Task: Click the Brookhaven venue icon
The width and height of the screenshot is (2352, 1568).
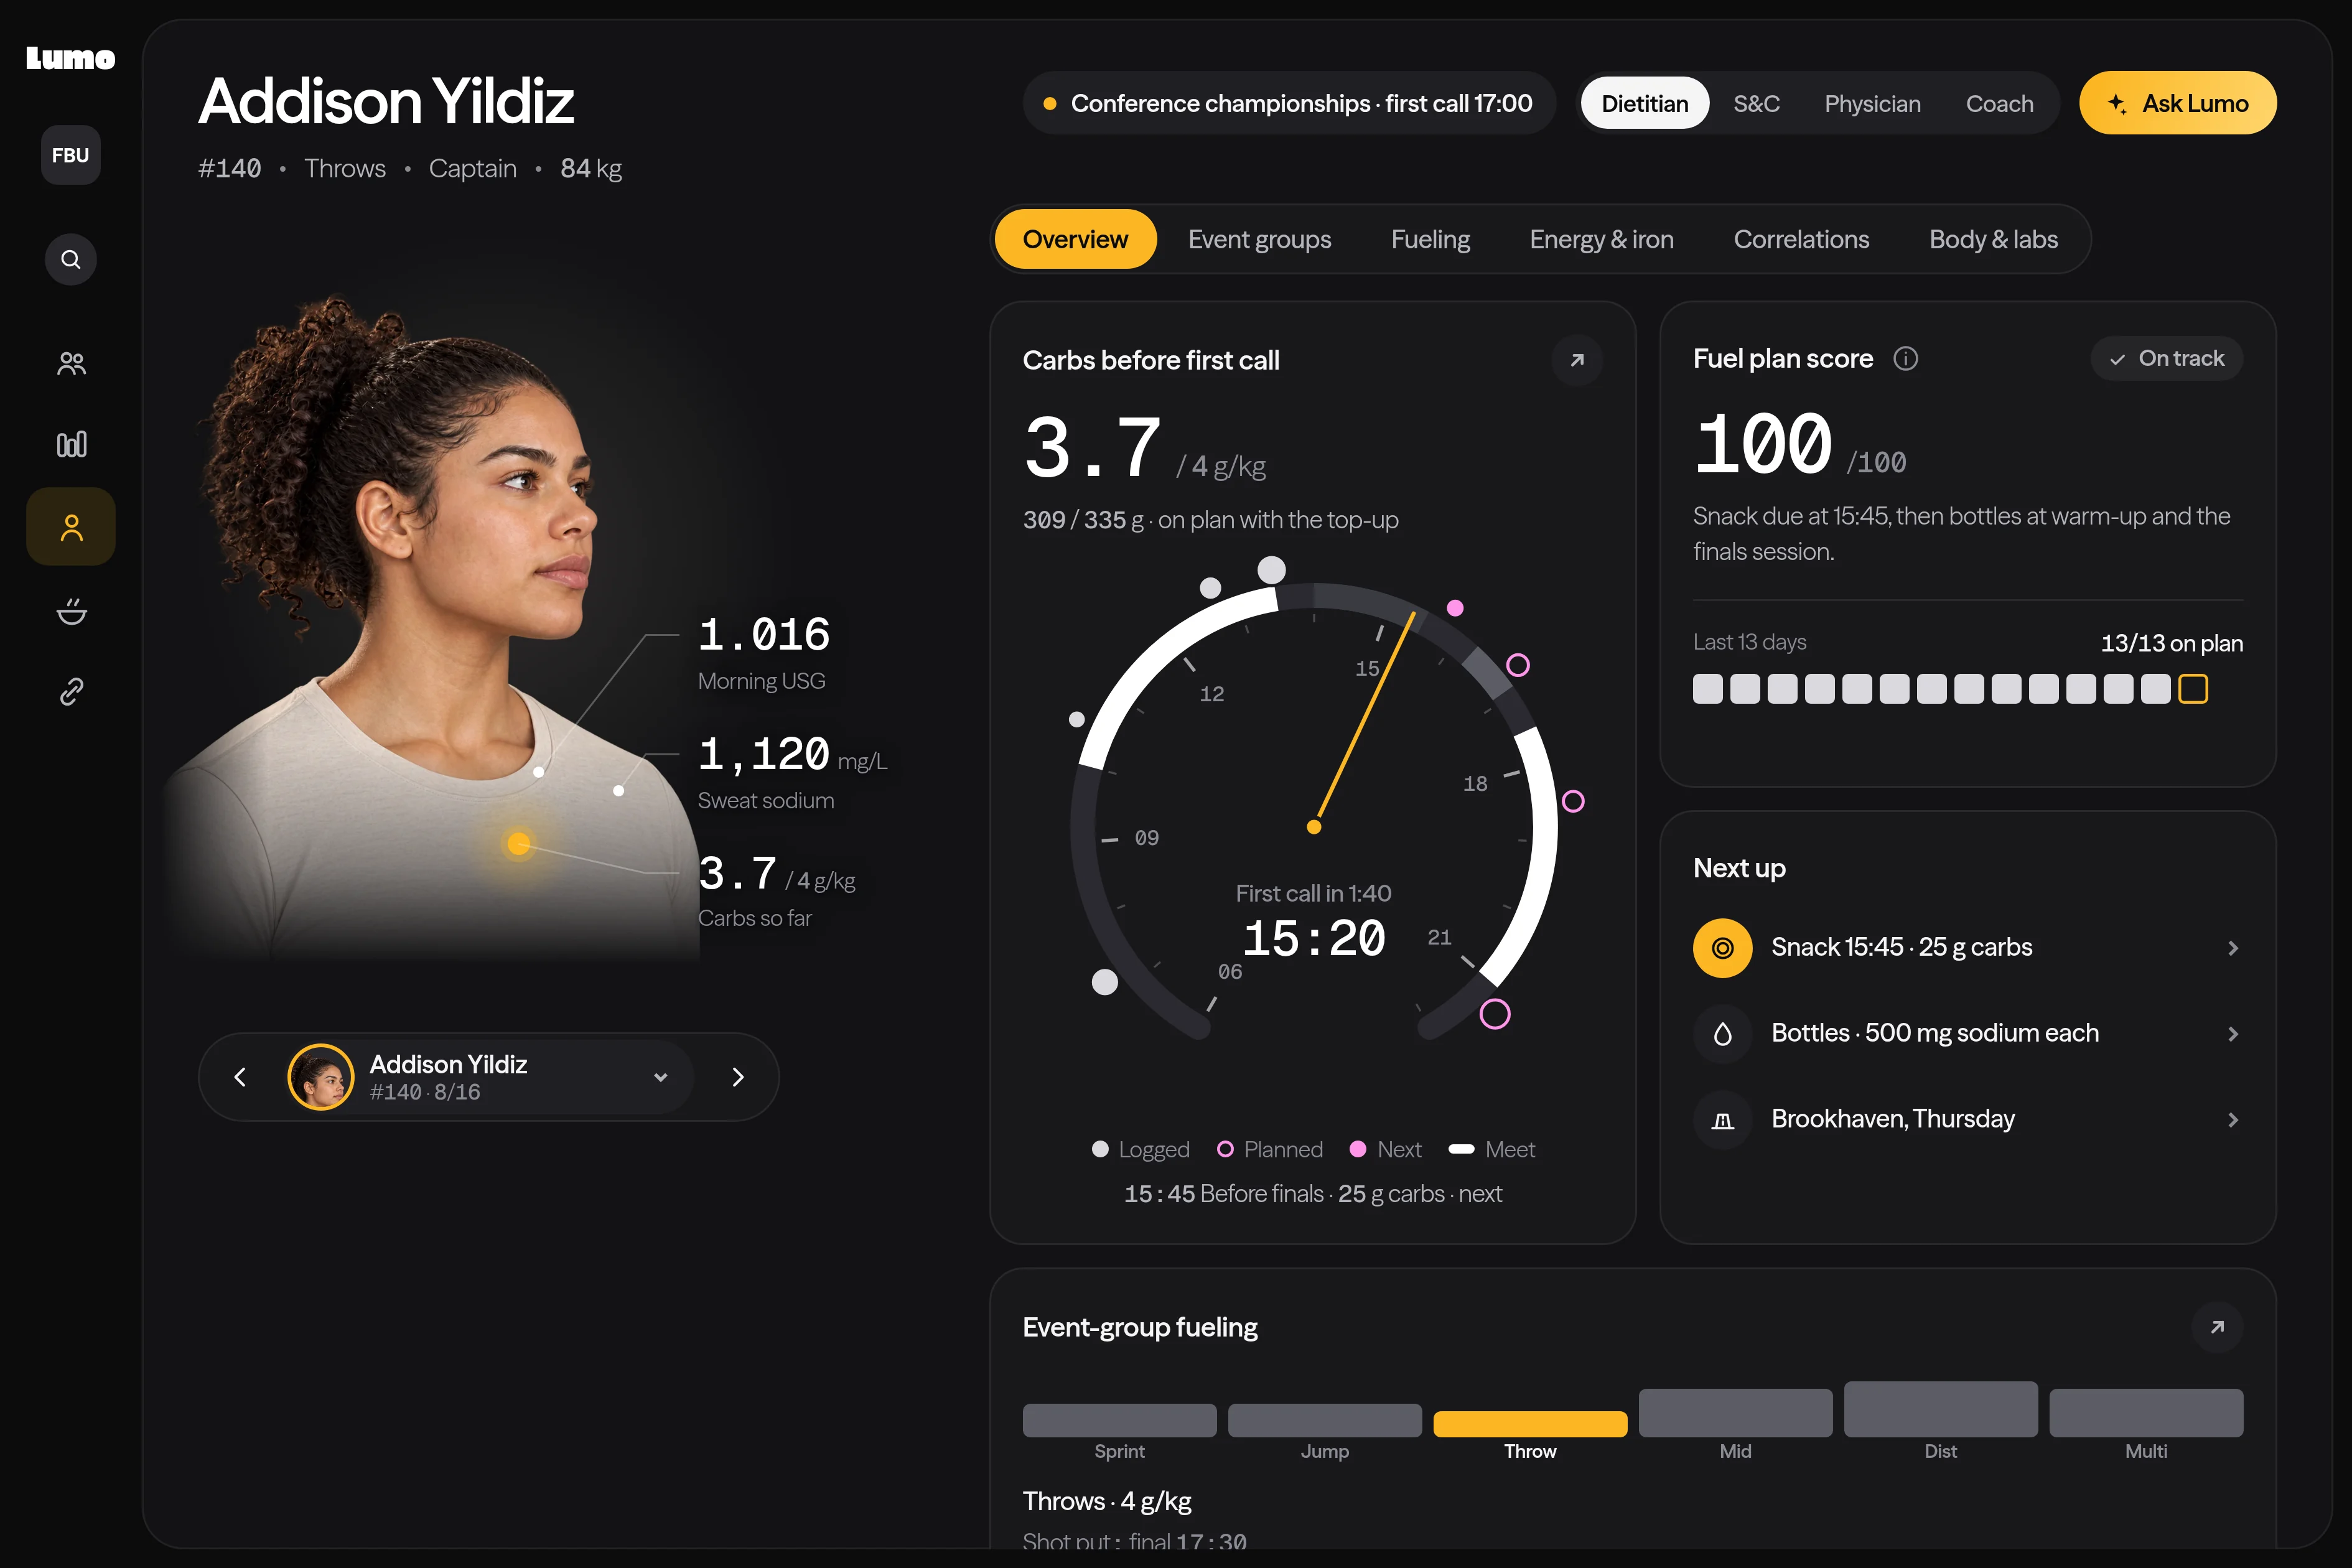Action: pyautogui.click(x=1722, y=1119)
